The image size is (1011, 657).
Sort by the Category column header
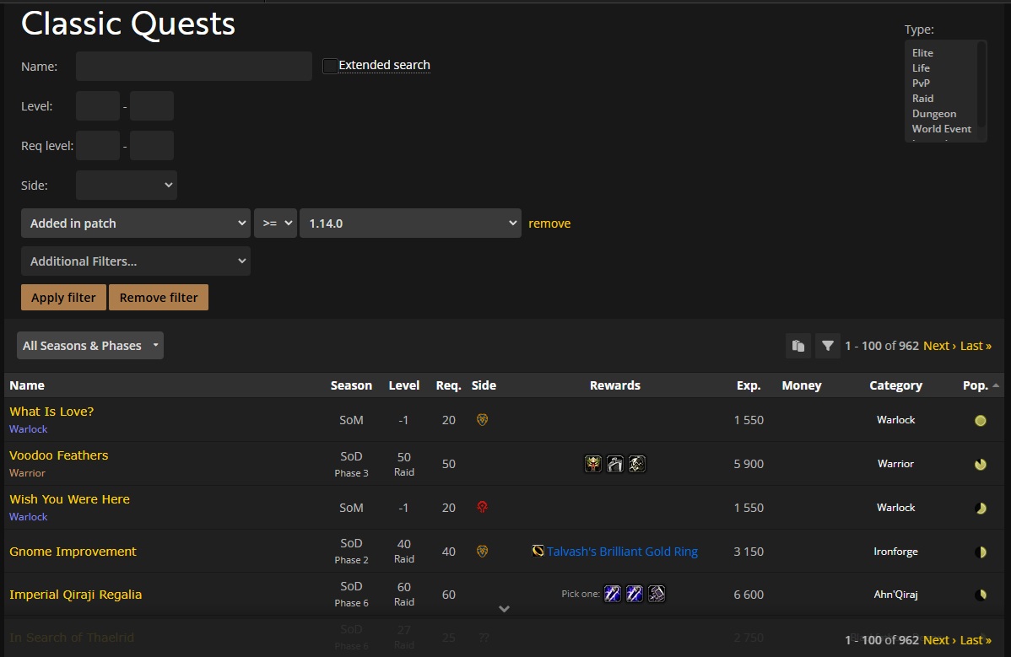pos(895,385)
